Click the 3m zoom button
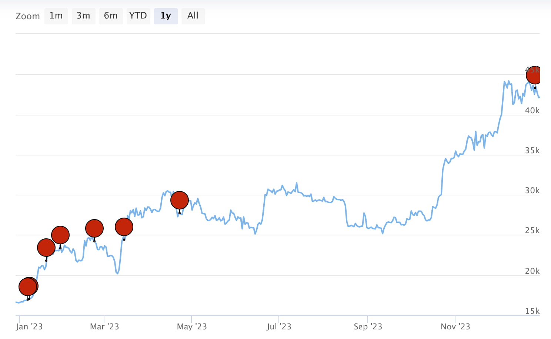Image resolution: width=551 pixels, height=339 pixels. (x=83, y=16)
